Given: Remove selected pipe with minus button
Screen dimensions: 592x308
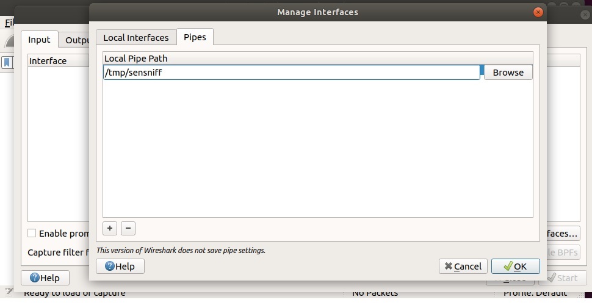Looking at the screenshot, I should (x=128, y=228).
